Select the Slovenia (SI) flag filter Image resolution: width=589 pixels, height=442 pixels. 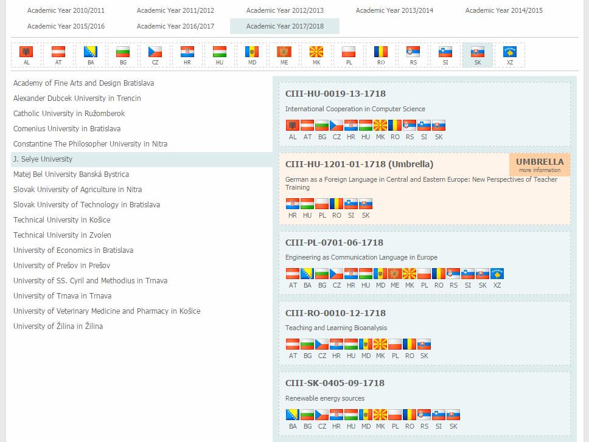(445, 55)
